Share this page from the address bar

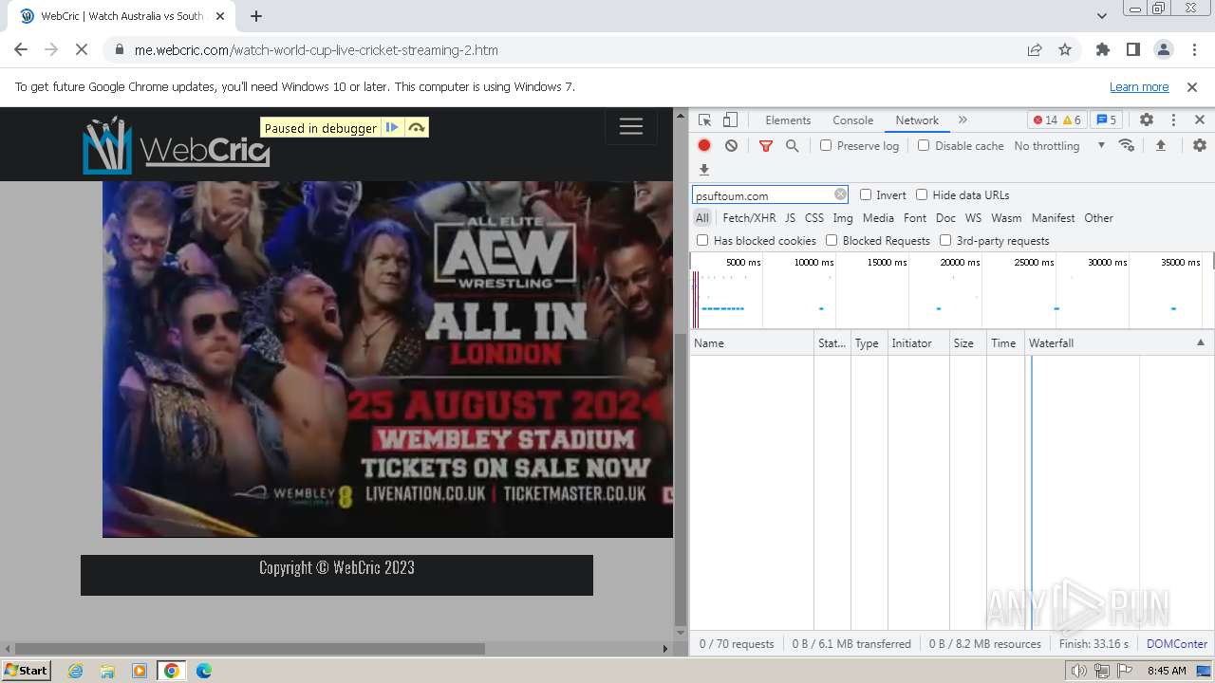click(x=1035, y=49)
